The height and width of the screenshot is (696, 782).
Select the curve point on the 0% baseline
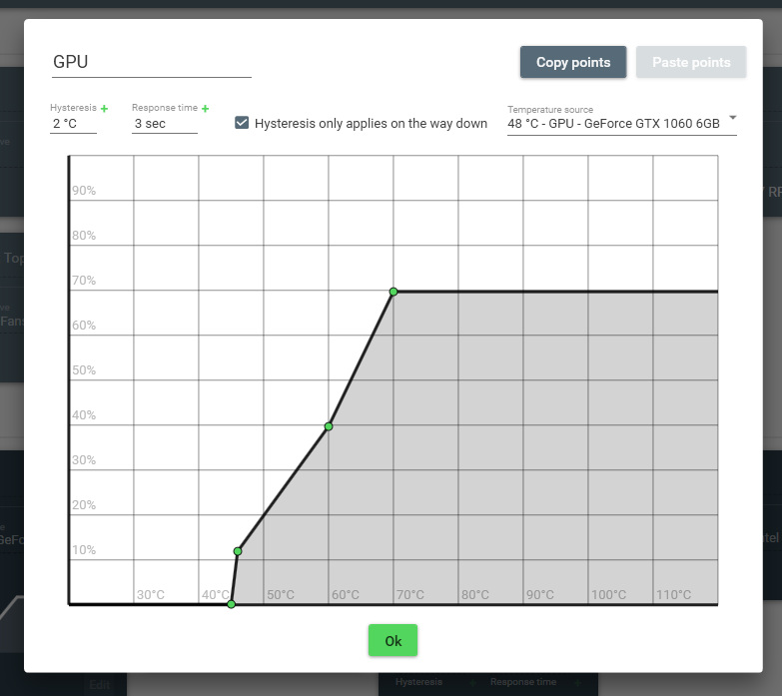coord(232,604)
